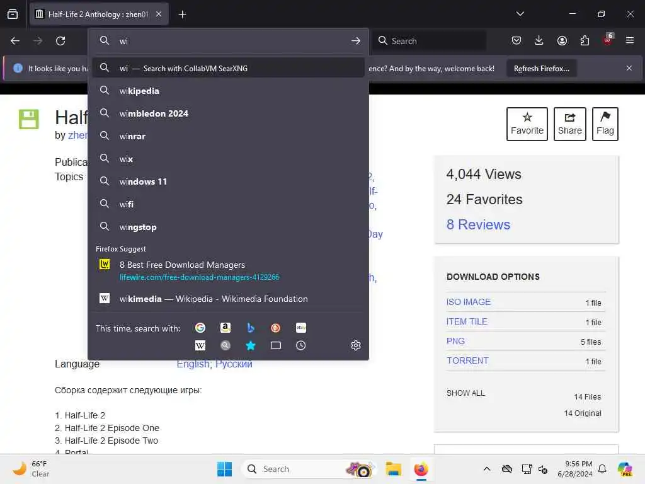Search this time with eBay

[300, 328]
